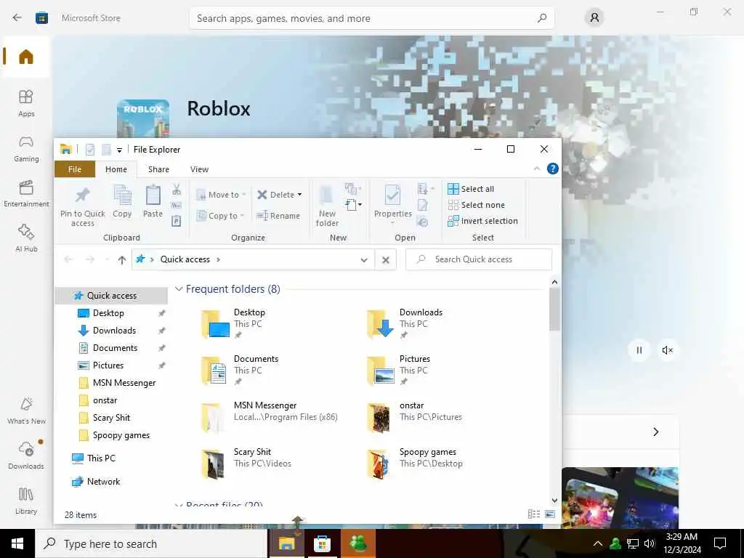Image resolution: width=744 pixels, height=558 pixels.
Task: Switch to the View ribbon tab
Action: (199, 169)
